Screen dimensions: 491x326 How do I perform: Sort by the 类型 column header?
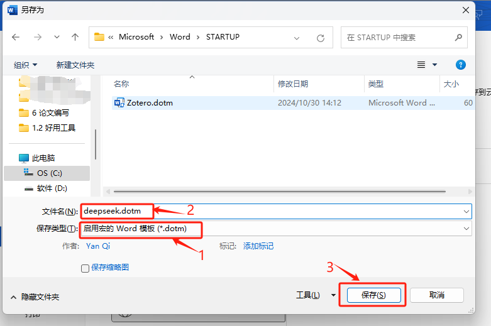pyautogui.click(x=375, y=84)
